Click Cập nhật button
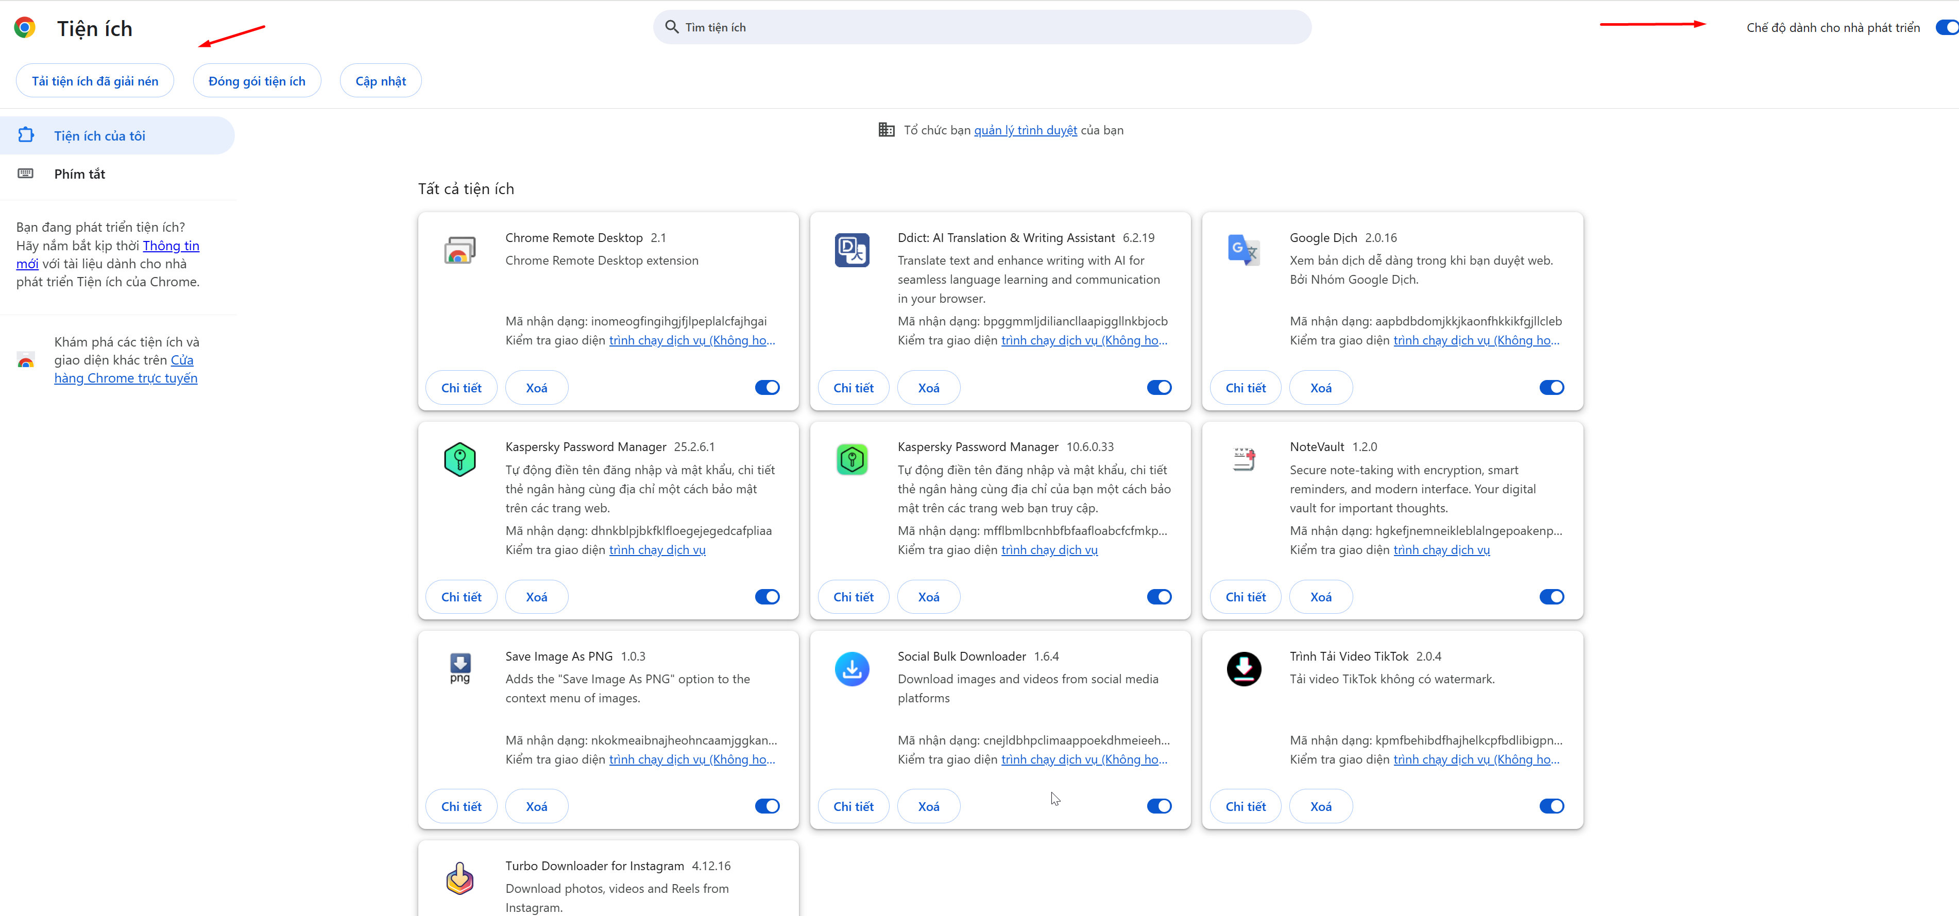The image size is (1959, 916). pos(381,80)
